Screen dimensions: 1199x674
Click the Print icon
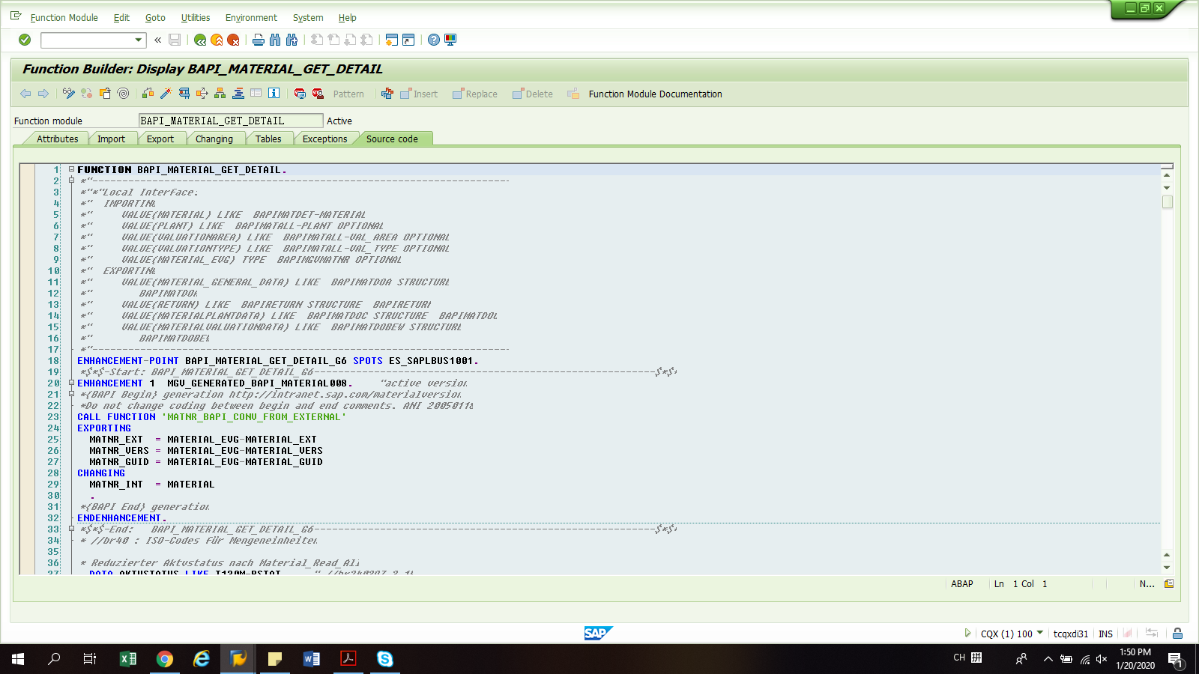(258, 40)
